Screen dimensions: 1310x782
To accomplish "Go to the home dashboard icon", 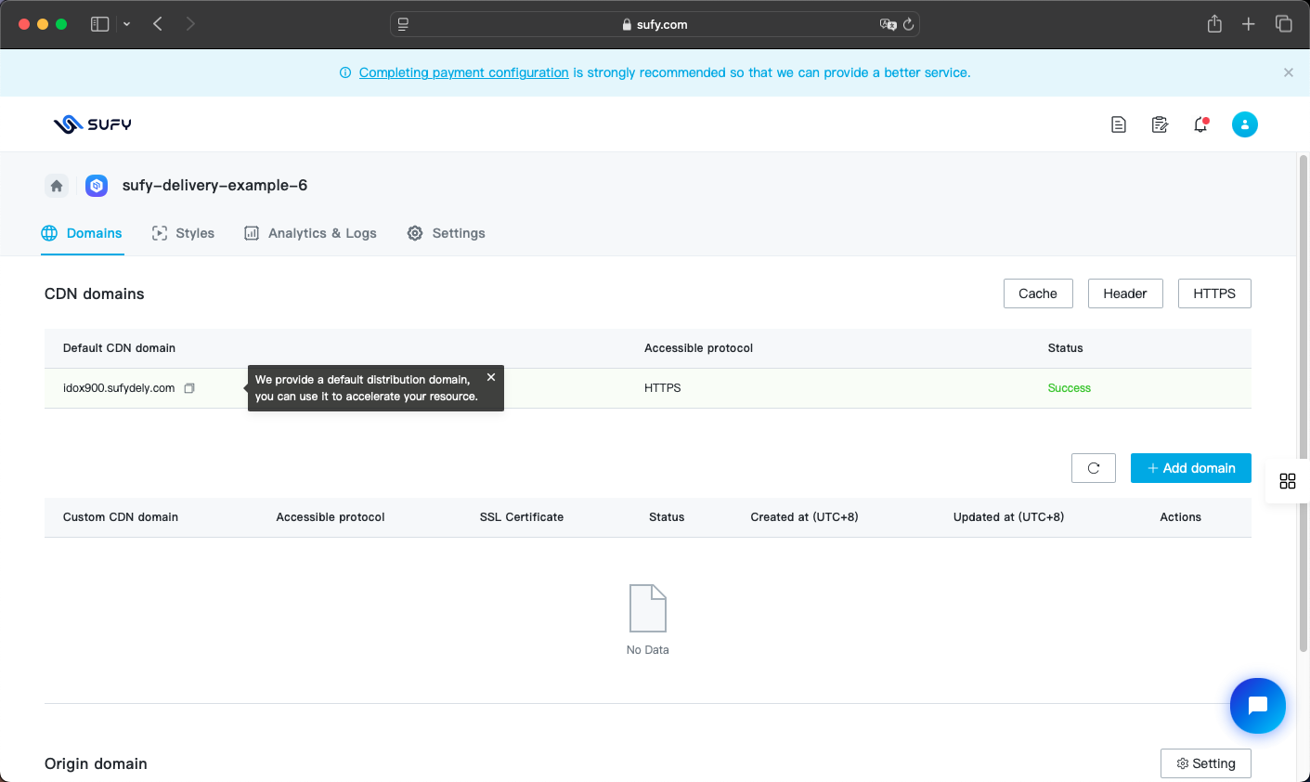I will pos(57,186).
